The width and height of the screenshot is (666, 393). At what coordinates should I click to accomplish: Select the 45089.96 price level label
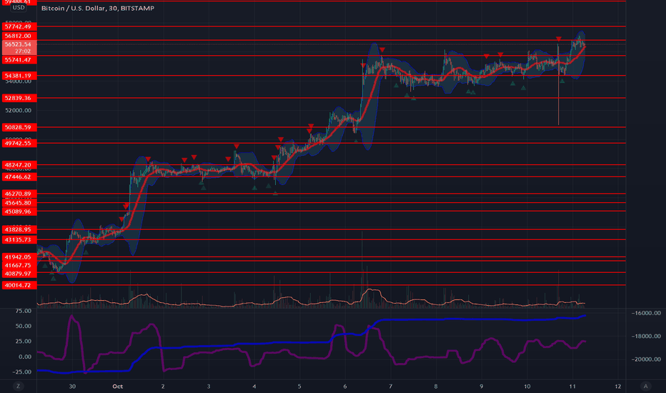[x=19, y=212]
